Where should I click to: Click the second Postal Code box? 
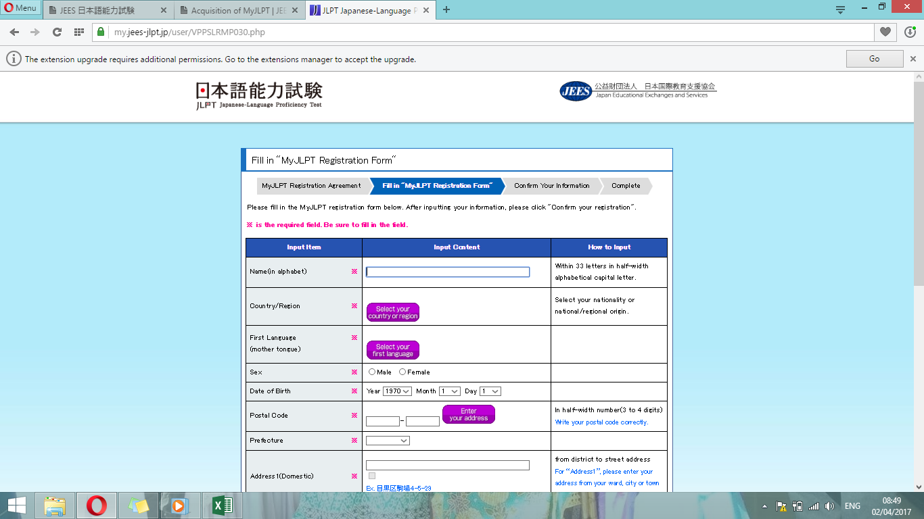point(423,421)
